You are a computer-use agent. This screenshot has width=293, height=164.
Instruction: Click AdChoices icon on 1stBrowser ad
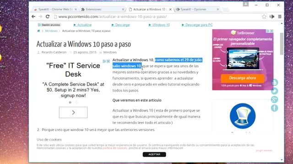(x=268, y=31)
